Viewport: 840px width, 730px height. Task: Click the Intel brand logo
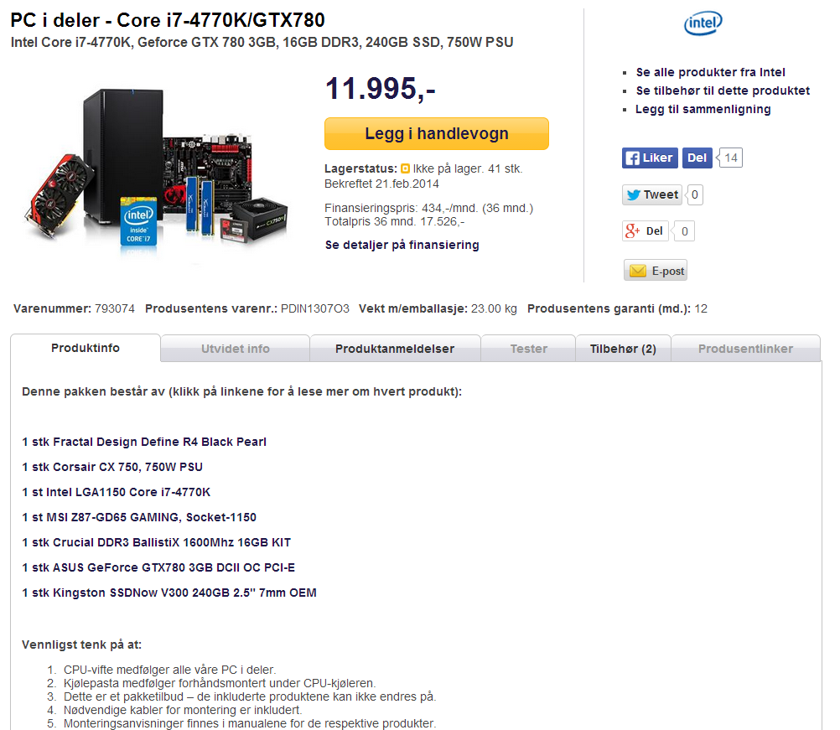tap(703, 23)
